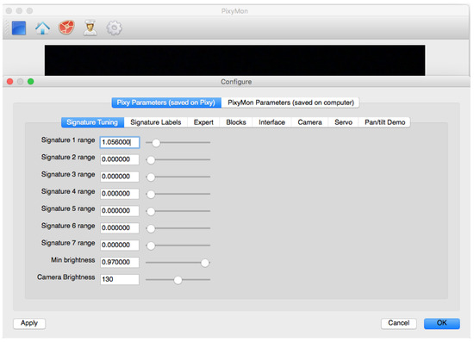Open the Camera tab
The height and width of the screenshot is (342, 474).
pos(310,122)
